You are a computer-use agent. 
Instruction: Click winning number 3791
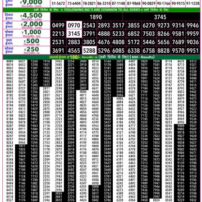coord(89,34)
